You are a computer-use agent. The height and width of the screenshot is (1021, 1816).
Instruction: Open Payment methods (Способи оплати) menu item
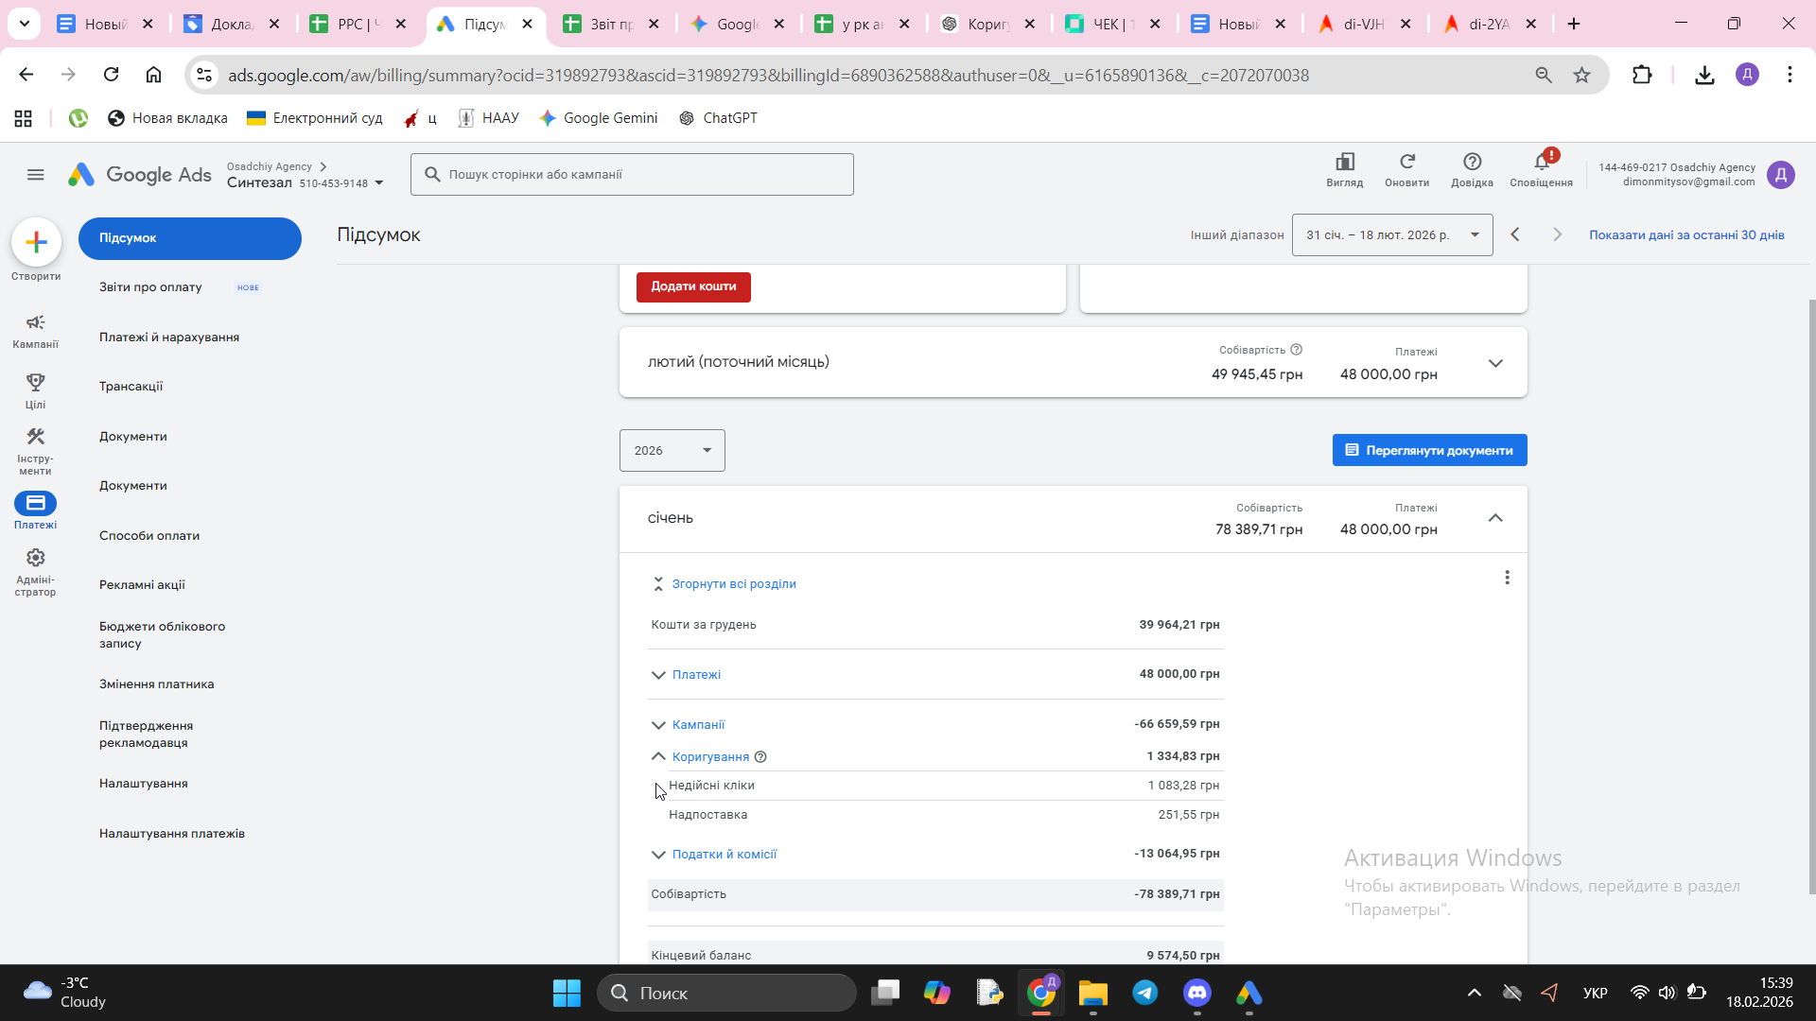tap(148, 536)
